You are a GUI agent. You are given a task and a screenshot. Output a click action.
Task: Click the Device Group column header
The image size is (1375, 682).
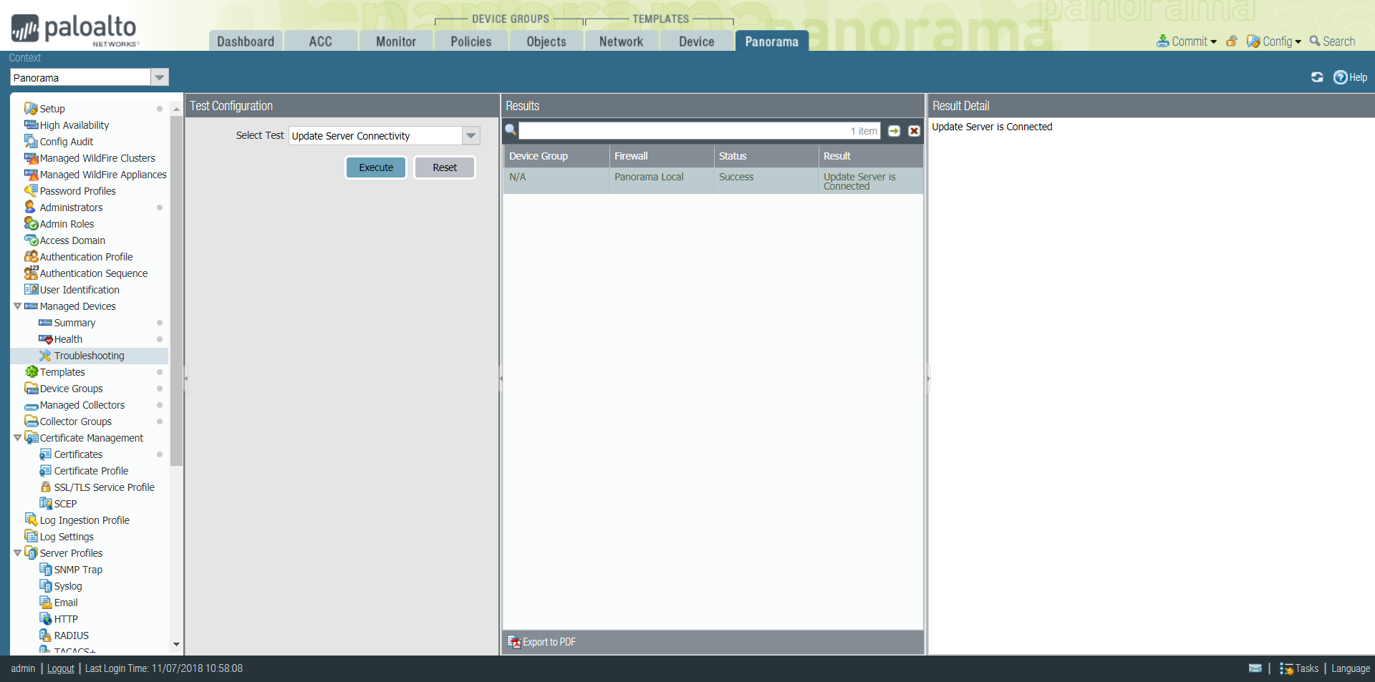(x=556, y=156)
